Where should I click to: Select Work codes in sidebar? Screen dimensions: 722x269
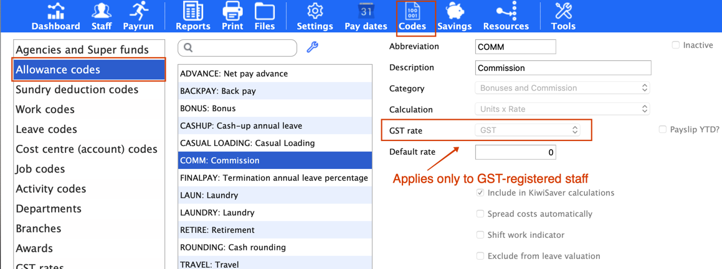pyautogui.click(x=89, y=109)
